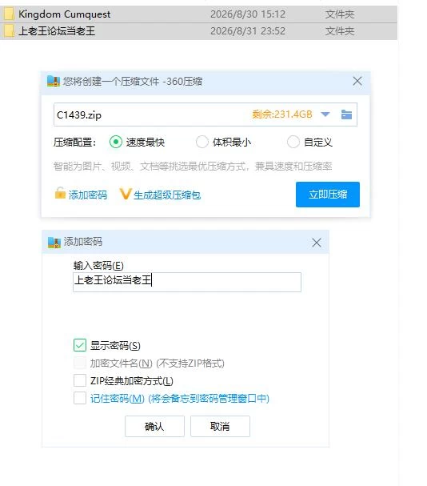The width and height of the screenshot is (427, 486).
Task: Click the 360压缩 logo in compression dialog title
Action: pos(54,81)
